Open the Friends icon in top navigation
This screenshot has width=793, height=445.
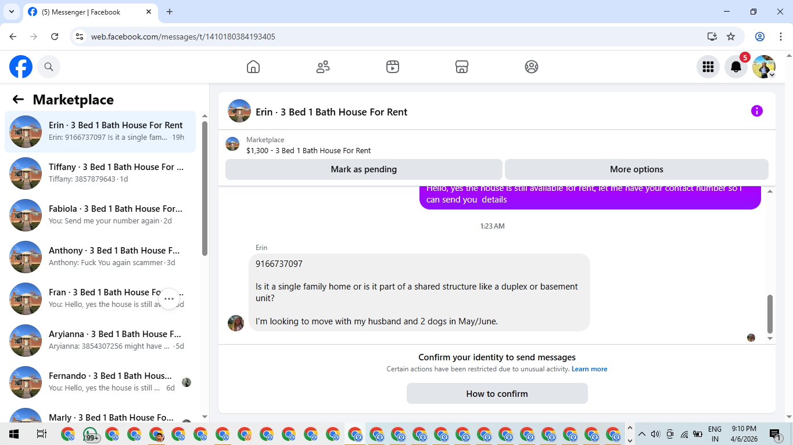coord(323,67)
